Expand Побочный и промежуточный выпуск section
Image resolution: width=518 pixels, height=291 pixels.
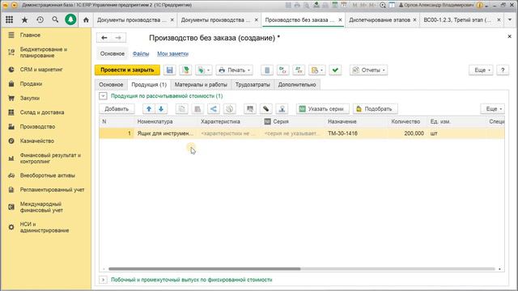click(x=103, y=280)
